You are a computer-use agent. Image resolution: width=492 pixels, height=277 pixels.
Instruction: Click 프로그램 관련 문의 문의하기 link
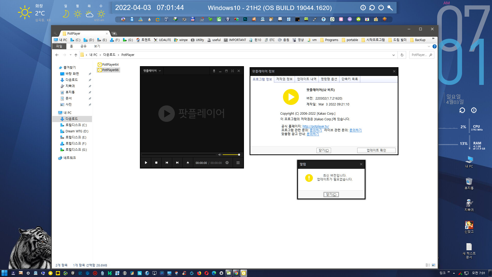click(316, 130)
